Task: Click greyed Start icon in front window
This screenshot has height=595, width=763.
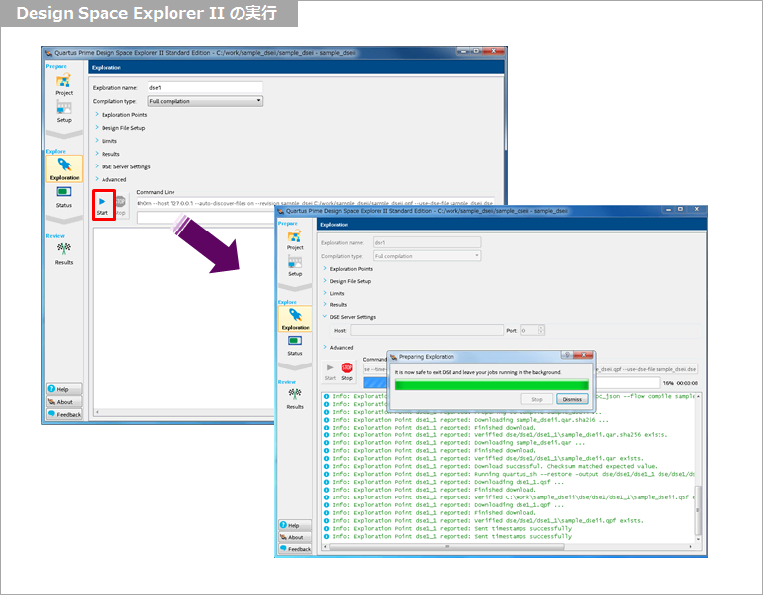Action: coord(330,371)
